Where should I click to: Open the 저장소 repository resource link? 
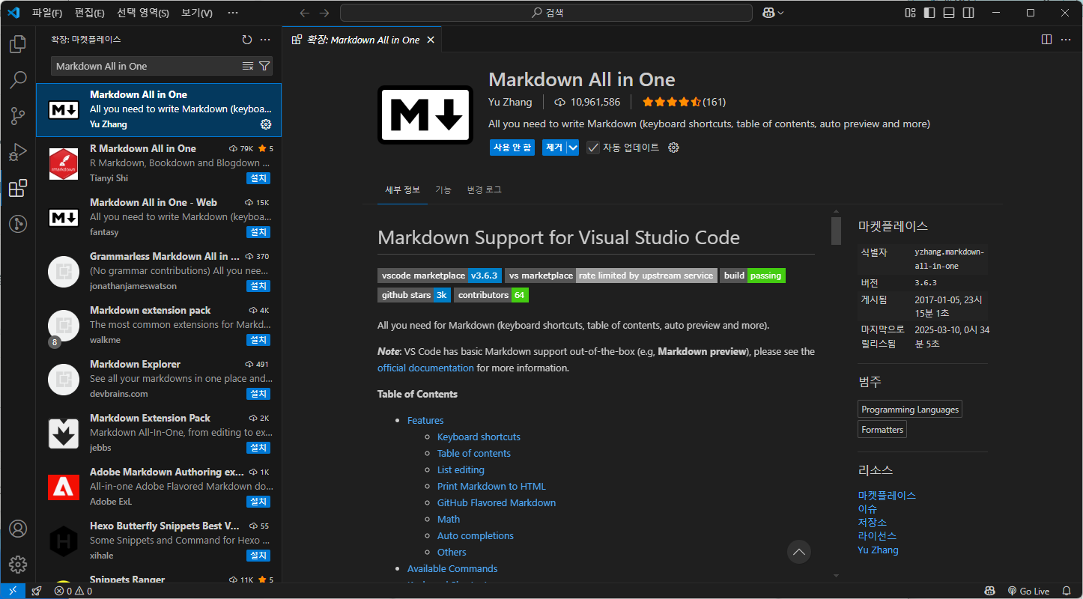[873, 523]
